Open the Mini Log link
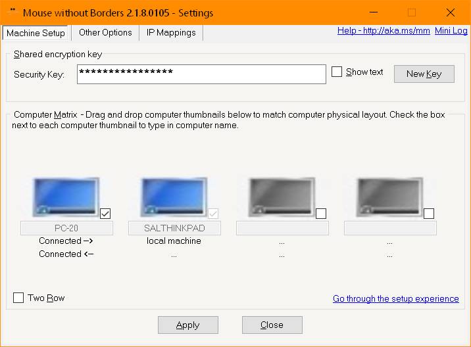The image size is (471, 347). pyautogui.click(x=451, y=31)
